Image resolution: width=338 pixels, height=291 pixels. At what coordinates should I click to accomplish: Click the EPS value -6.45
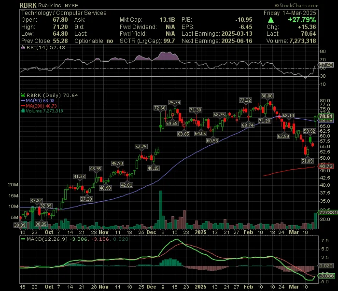pyautogui.click(x=245, y=27)
